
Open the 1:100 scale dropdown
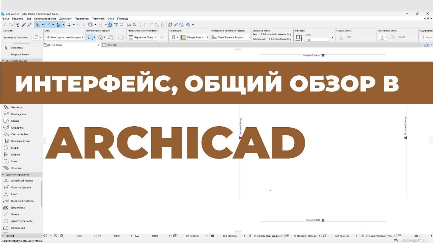[x=153, y=236]
